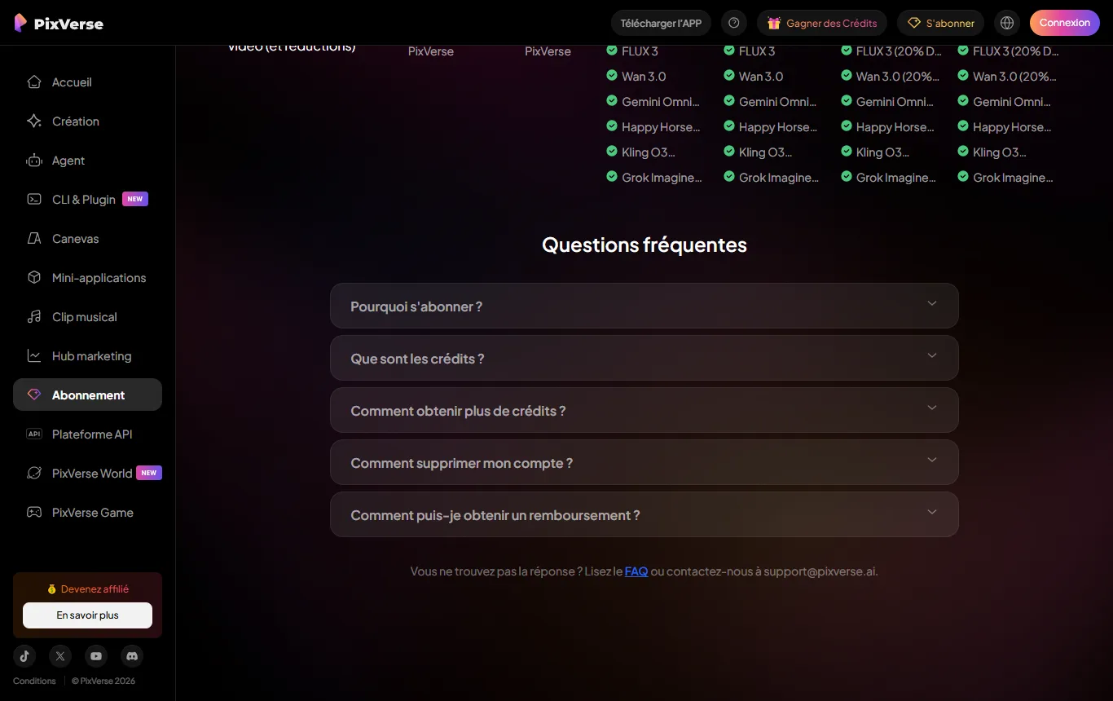1113x701 pixels.
Task: Open the X social icon
Action: 60,656
